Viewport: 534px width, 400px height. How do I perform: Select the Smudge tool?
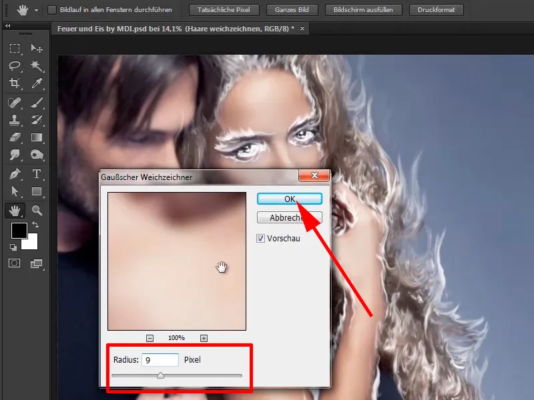[x=15, y=155]
